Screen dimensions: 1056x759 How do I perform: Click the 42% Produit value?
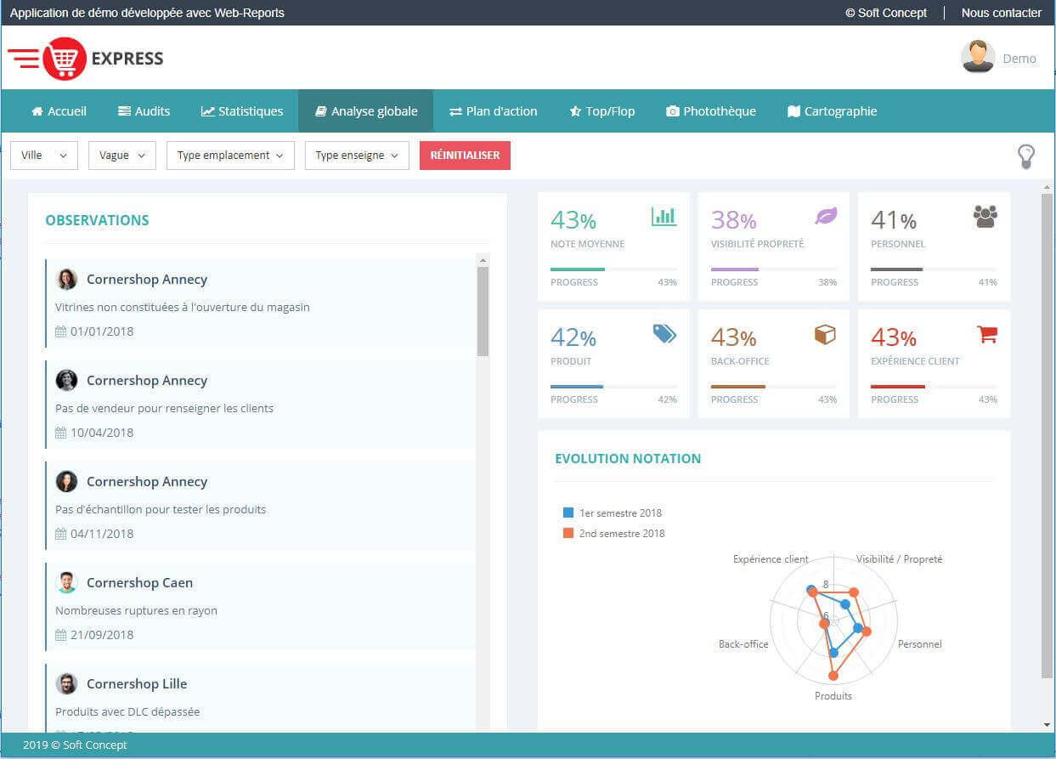click(x=573, y=337)
